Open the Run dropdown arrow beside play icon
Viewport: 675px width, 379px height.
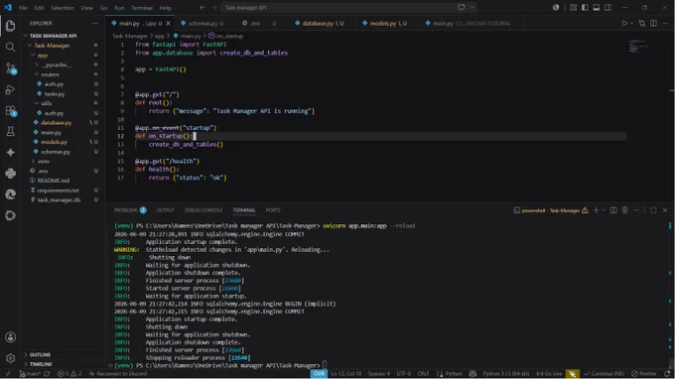[631, 23]
